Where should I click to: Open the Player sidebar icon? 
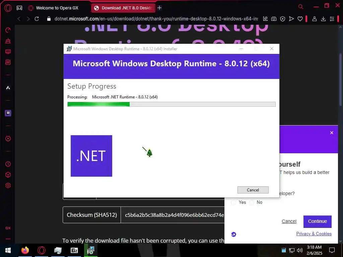point(8,139)
